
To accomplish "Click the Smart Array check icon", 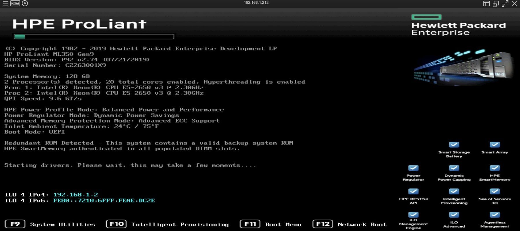I will tap(495, 145).
